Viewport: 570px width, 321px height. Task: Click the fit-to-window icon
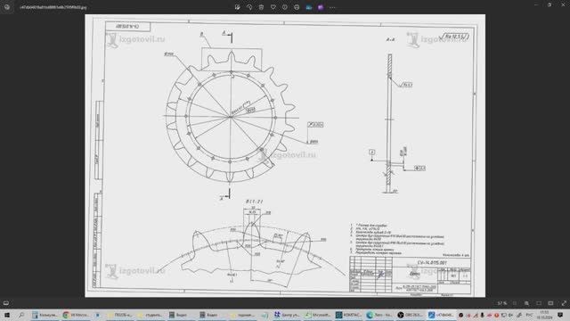539,303
